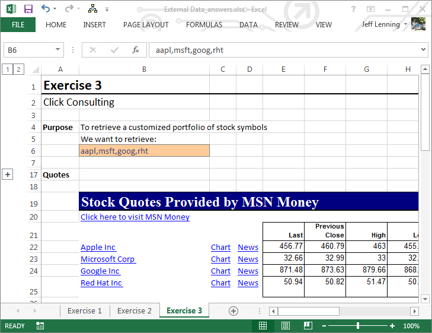The height and width of the screenshot is (333, 432).
Task: Show outline level 2 rows
Action: 18,69
